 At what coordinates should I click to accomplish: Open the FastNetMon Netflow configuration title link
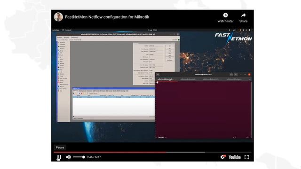[107, 17]
